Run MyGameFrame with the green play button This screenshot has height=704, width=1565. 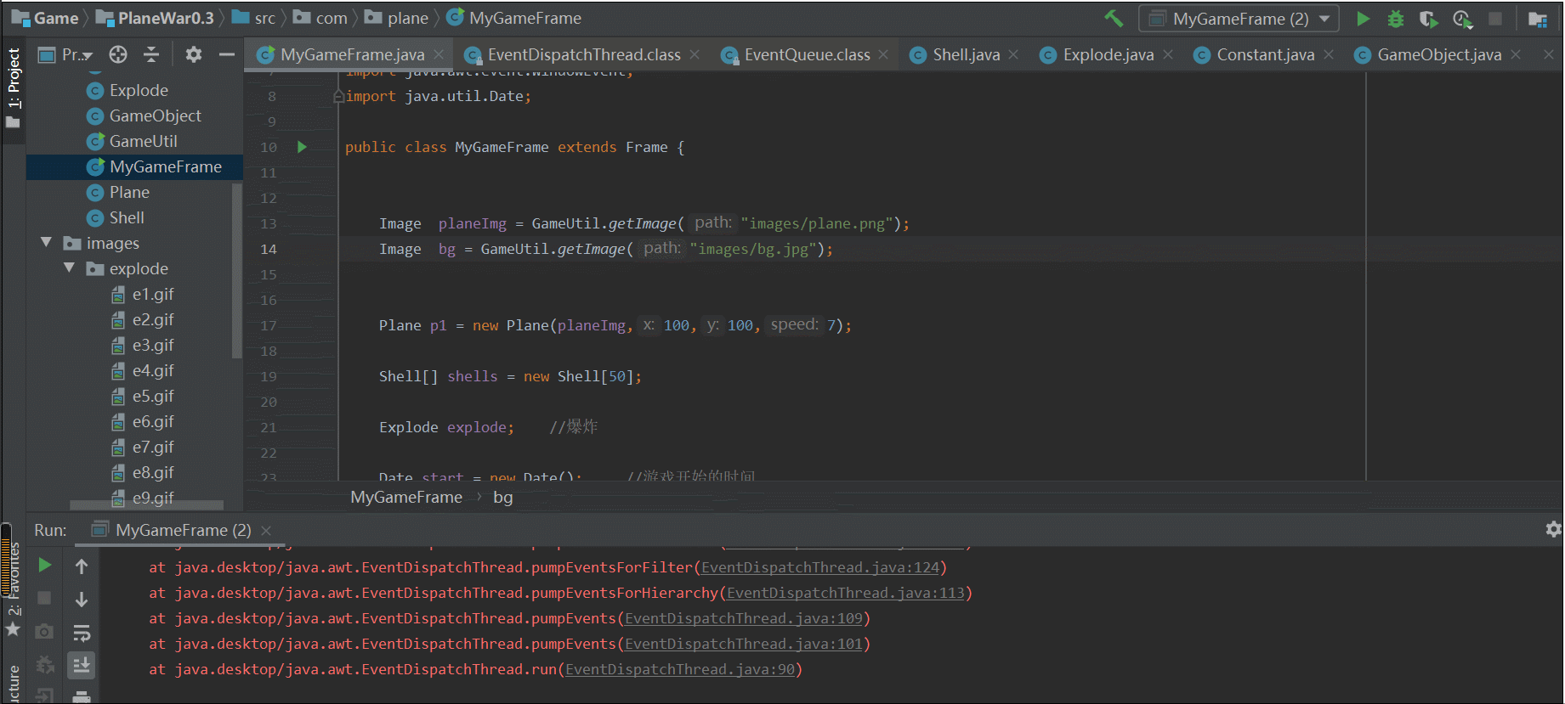pyautogui.click(x=1363, y=19)
